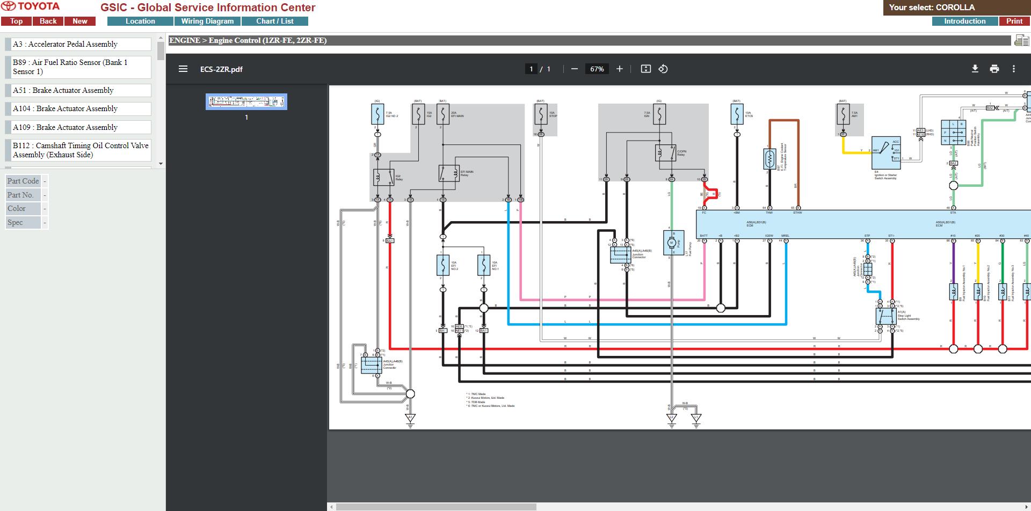Click the document list icon beside the title bar

click(1021, 40)
